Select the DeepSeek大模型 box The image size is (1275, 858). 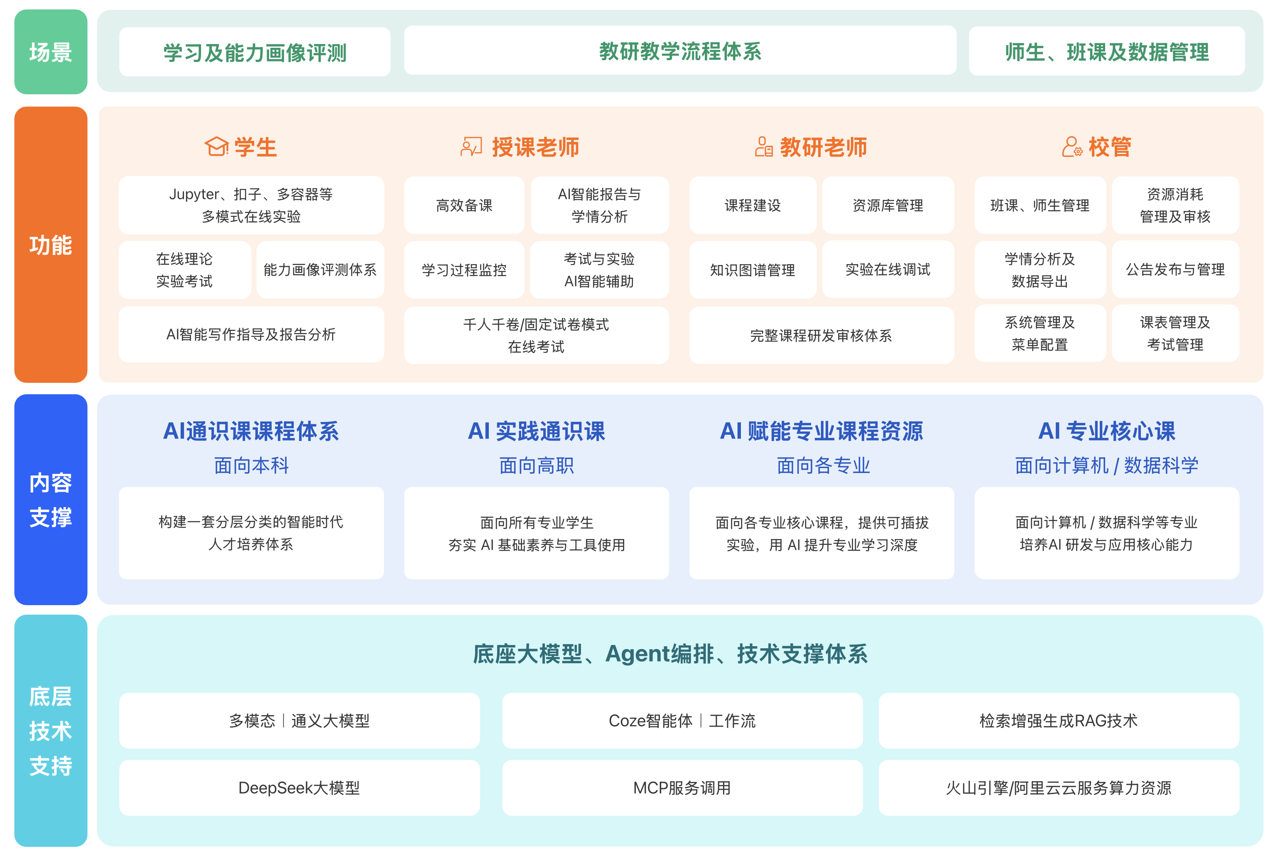299,787
